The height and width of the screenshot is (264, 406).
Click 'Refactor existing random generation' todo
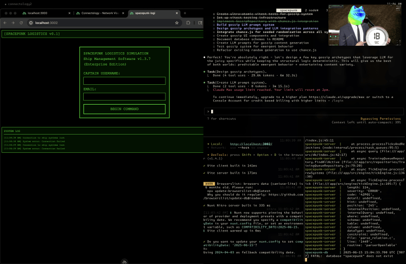coord(266,50)
